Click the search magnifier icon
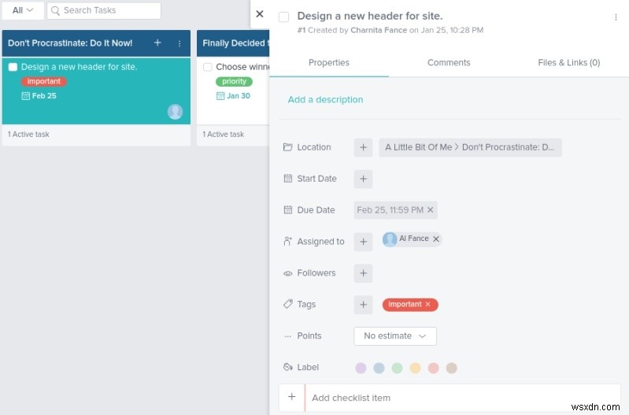Viewport: 629px width, 415px height. click(x=55, y=10)
